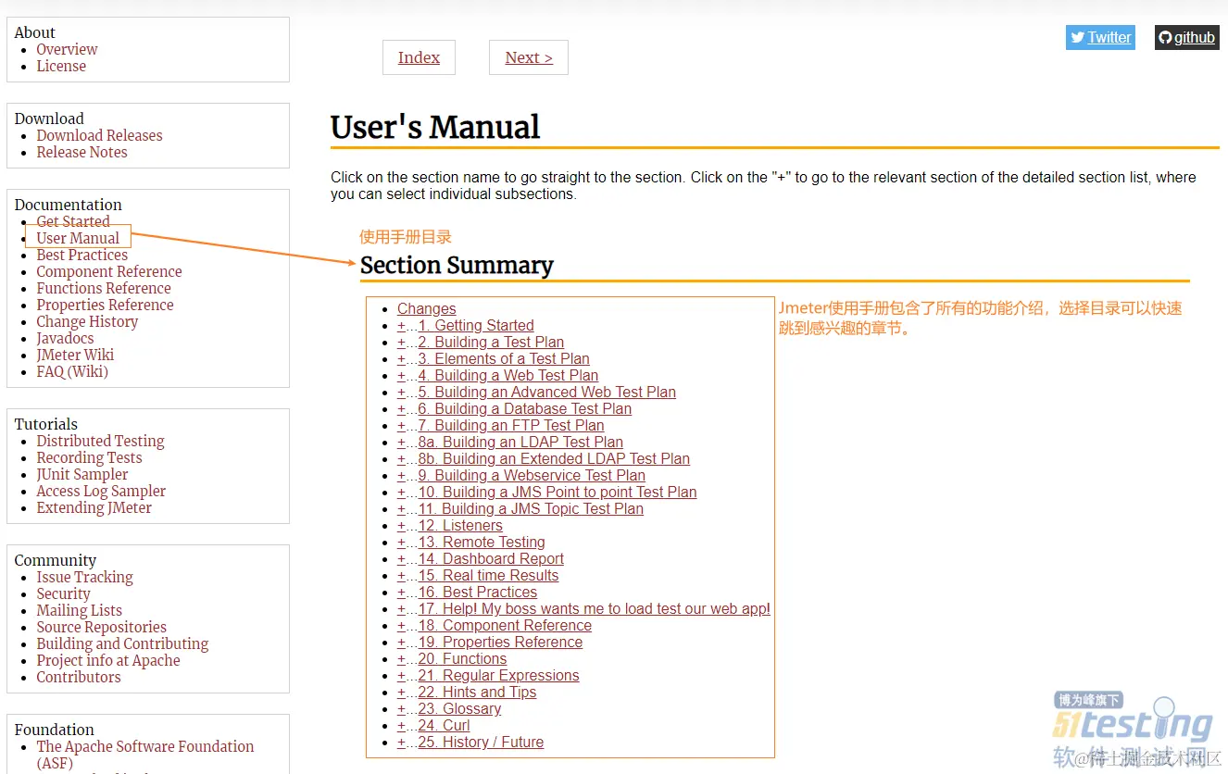The image size is (1228, 774).
Task: Open 3. Elements of a Test Plan
Action: coord(504,359)
